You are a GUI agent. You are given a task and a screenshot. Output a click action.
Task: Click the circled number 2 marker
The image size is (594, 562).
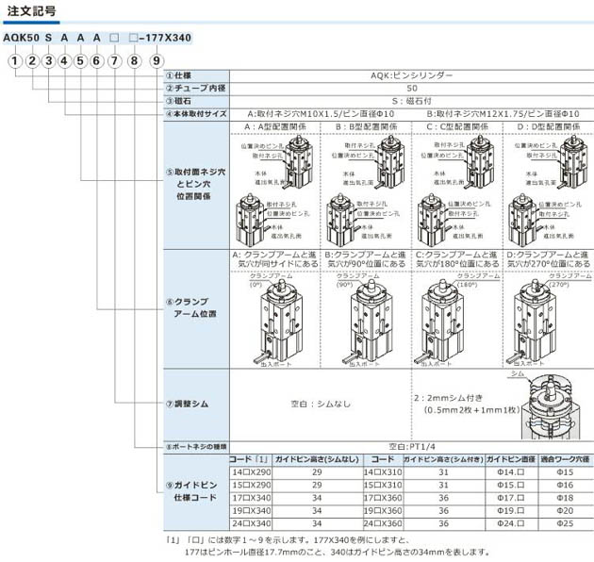(x=32, y=60)
